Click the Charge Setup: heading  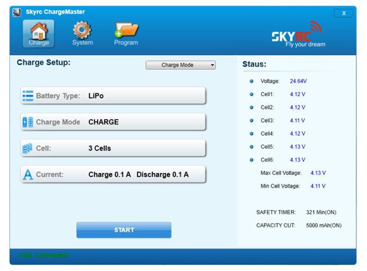44,62
